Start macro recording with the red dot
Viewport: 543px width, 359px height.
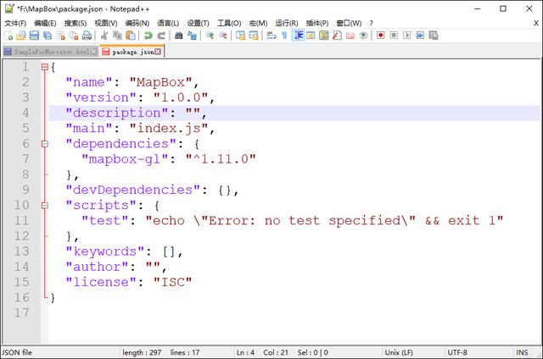[381, 36]
